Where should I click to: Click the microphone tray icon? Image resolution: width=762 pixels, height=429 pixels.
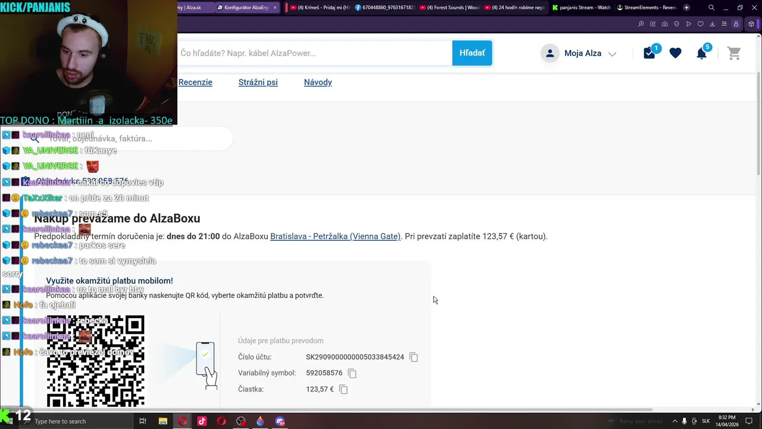coord(685,421)
